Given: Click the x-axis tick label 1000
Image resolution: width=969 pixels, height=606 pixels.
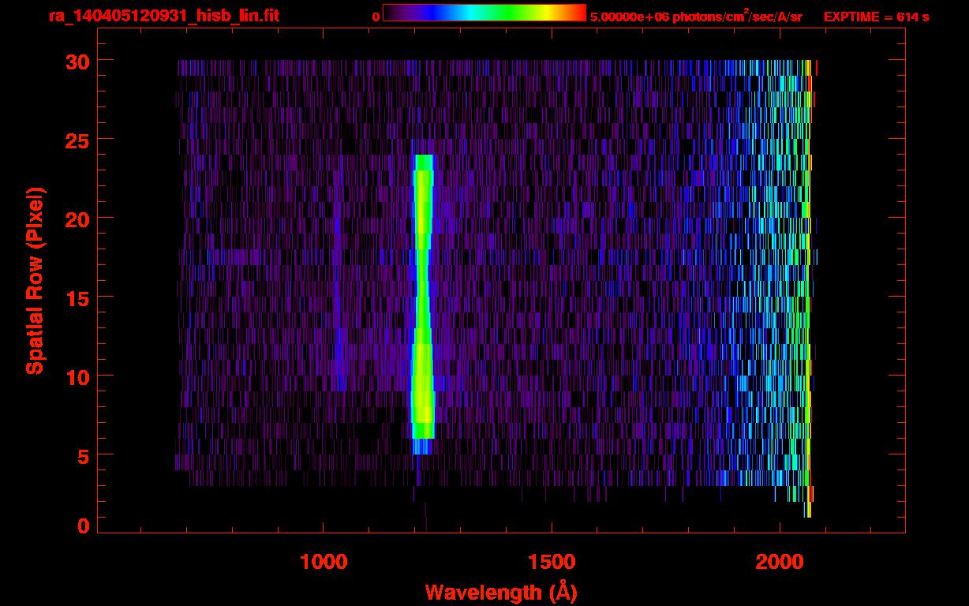Looking at the screenshot, I should (x=324, y=562).
